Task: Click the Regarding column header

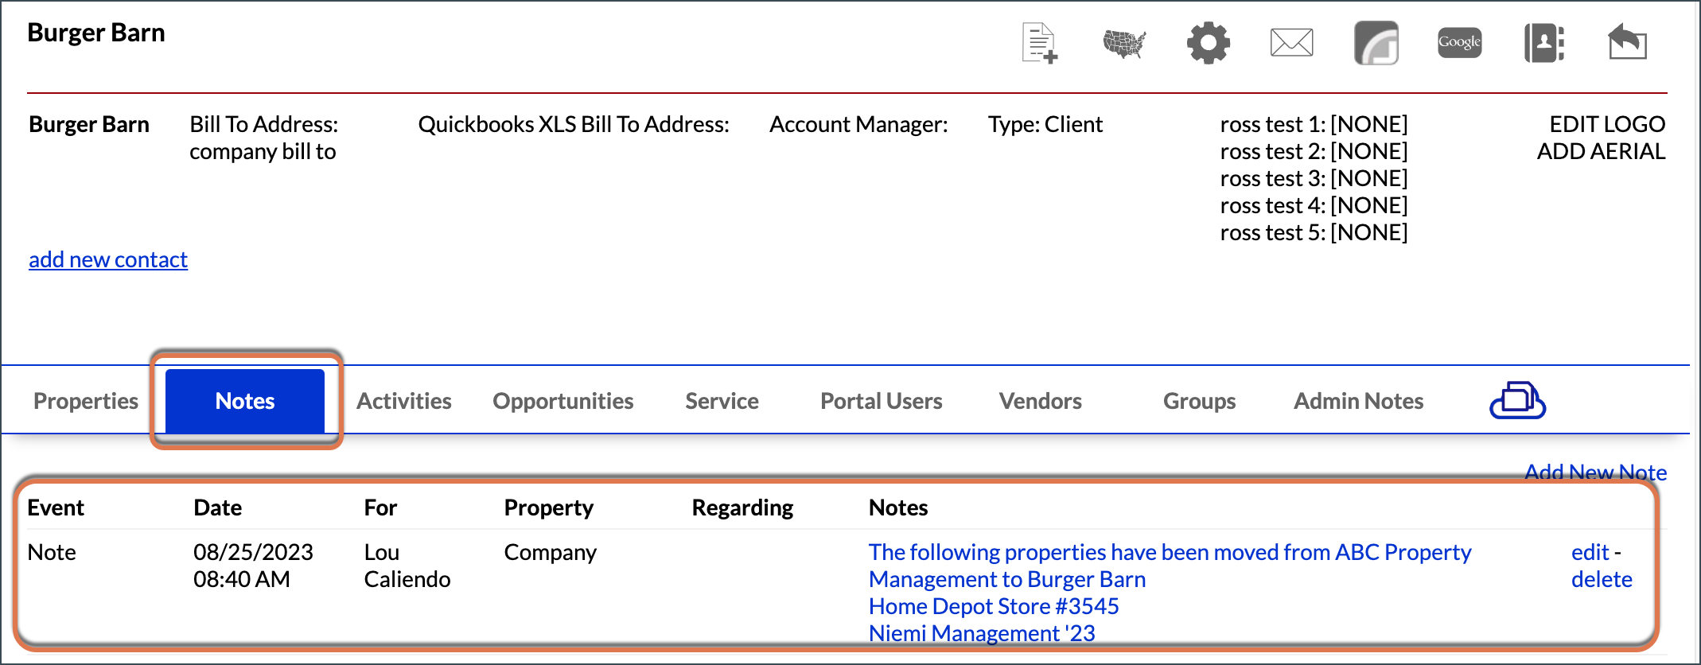Action: point(742,507)
